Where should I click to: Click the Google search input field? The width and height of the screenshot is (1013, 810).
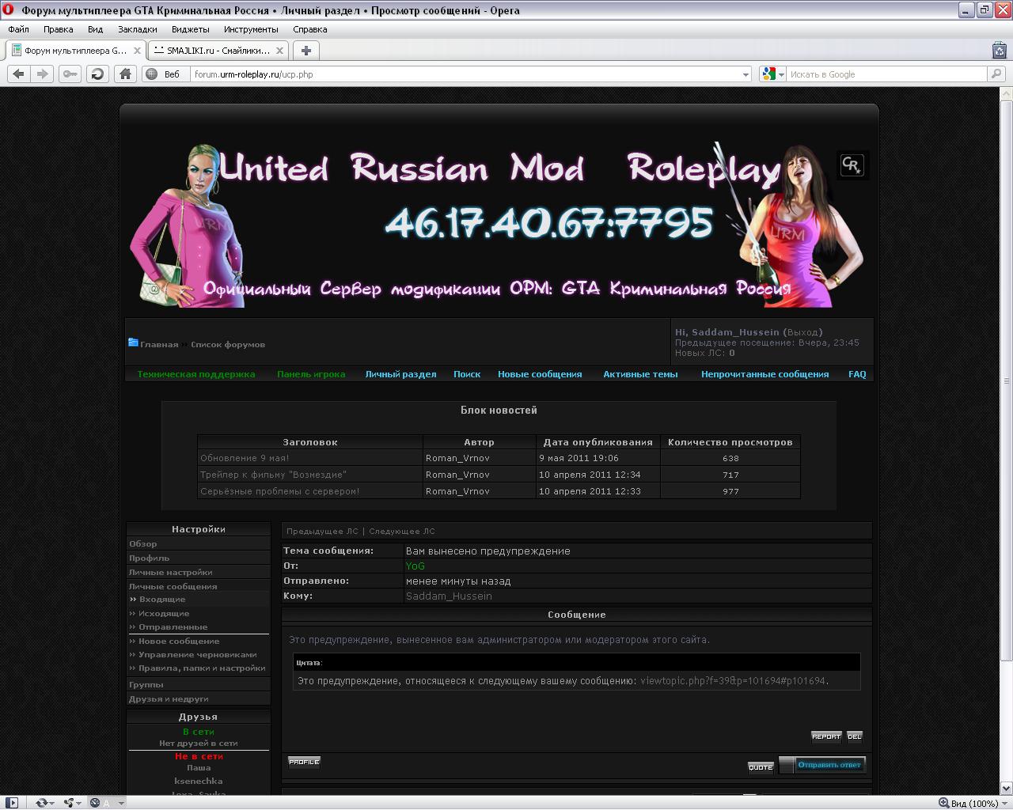tap(886, 74)
